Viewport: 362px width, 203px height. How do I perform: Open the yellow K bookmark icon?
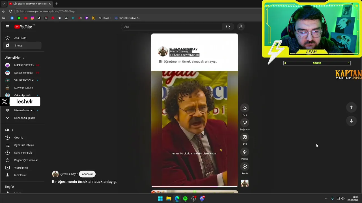click(x=93, y=18)
